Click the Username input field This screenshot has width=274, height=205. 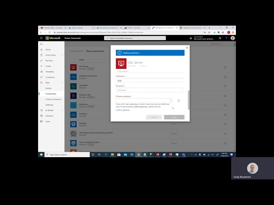click(149, 80)
